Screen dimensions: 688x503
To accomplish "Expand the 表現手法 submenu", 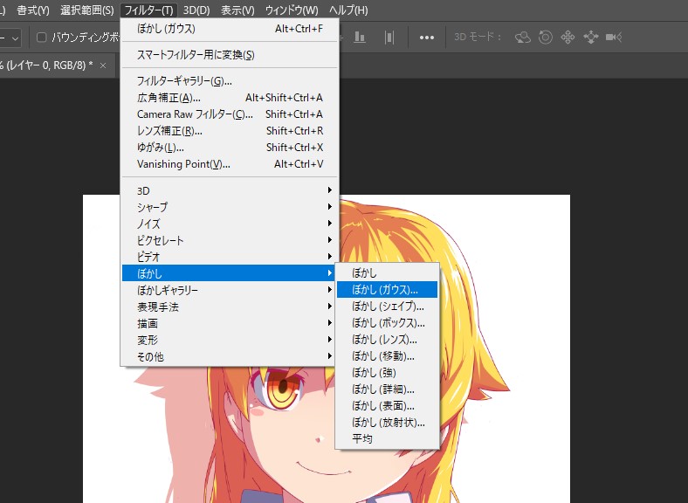I will 230,307.
